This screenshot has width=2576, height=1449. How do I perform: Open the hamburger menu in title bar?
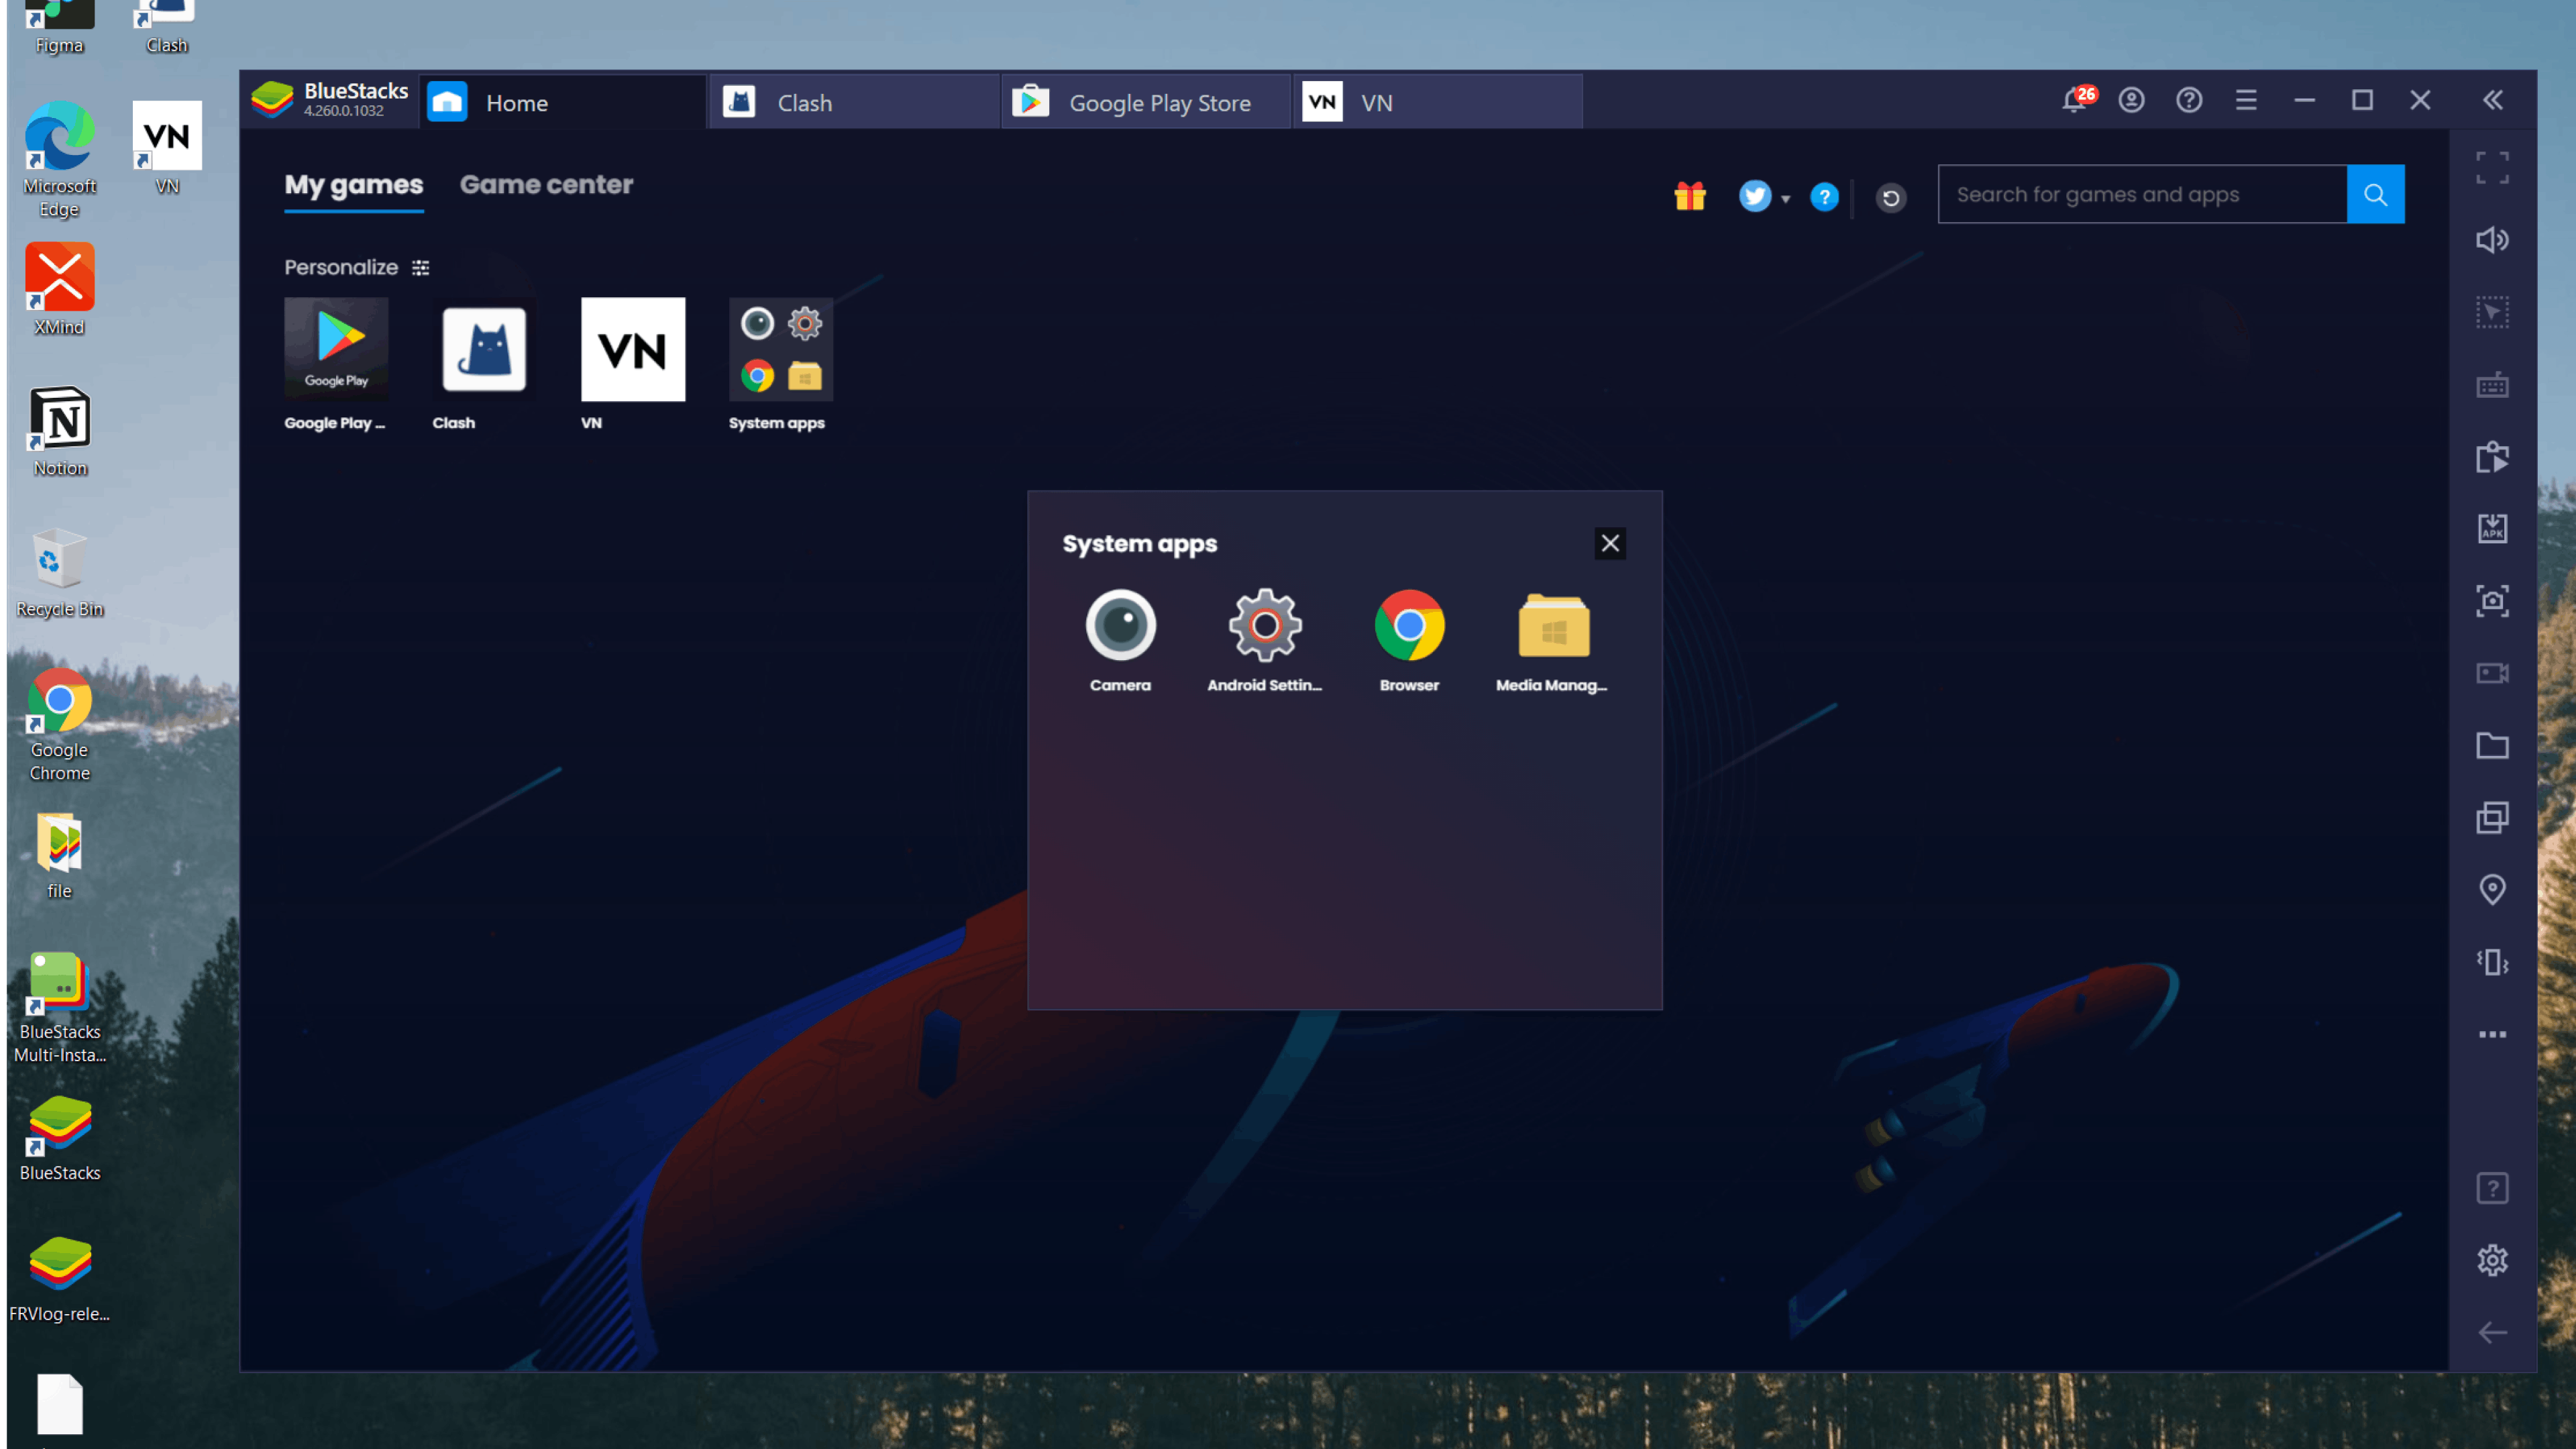tap(2246, 100)
